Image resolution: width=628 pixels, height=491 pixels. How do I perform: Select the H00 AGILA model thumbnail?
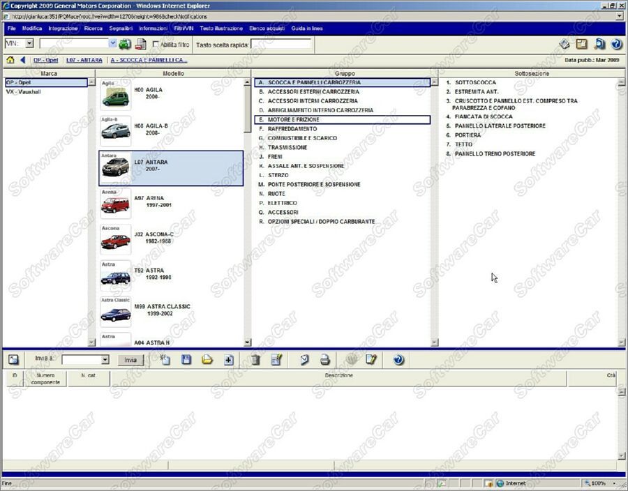coord(115,94)
